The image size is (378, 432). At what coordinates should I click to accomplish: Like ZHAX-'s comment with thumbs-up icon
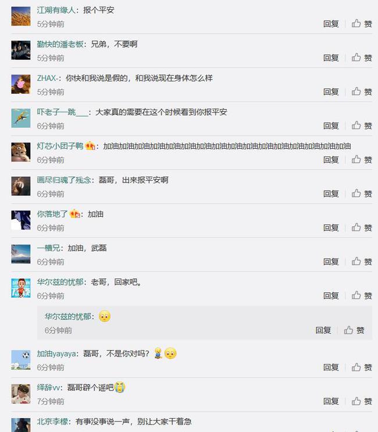point(362,91)
